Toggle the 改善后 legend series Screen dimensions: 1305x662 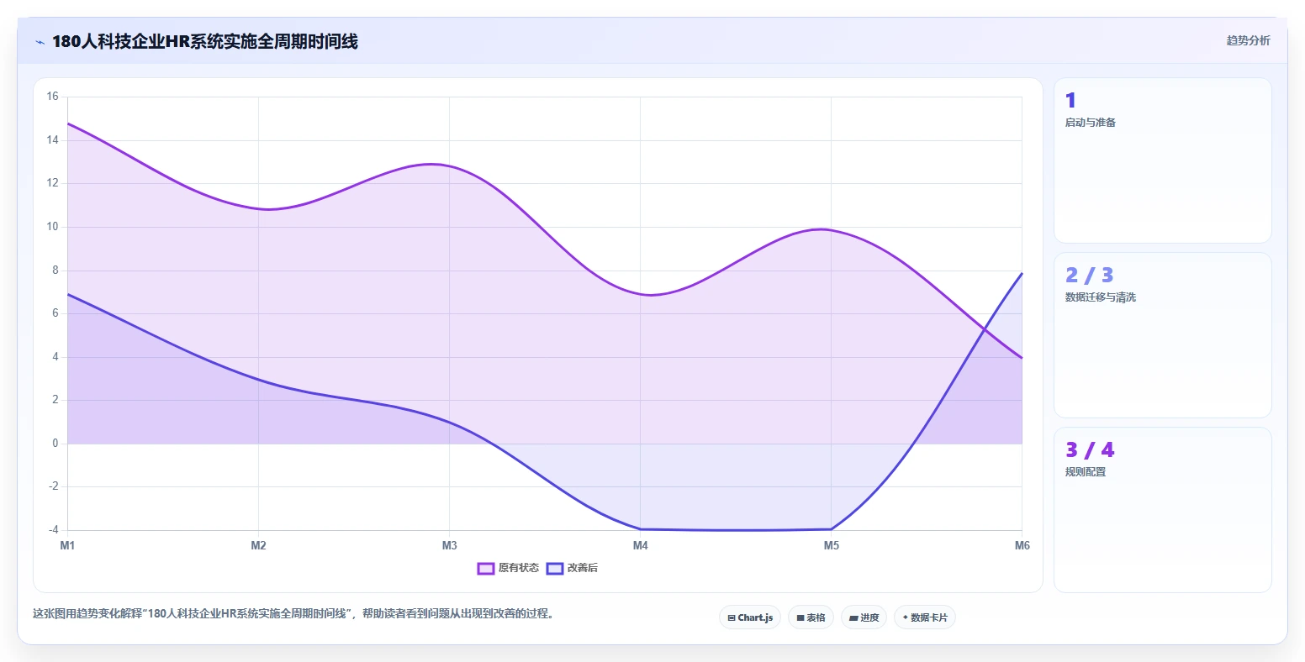click(572, 568)
